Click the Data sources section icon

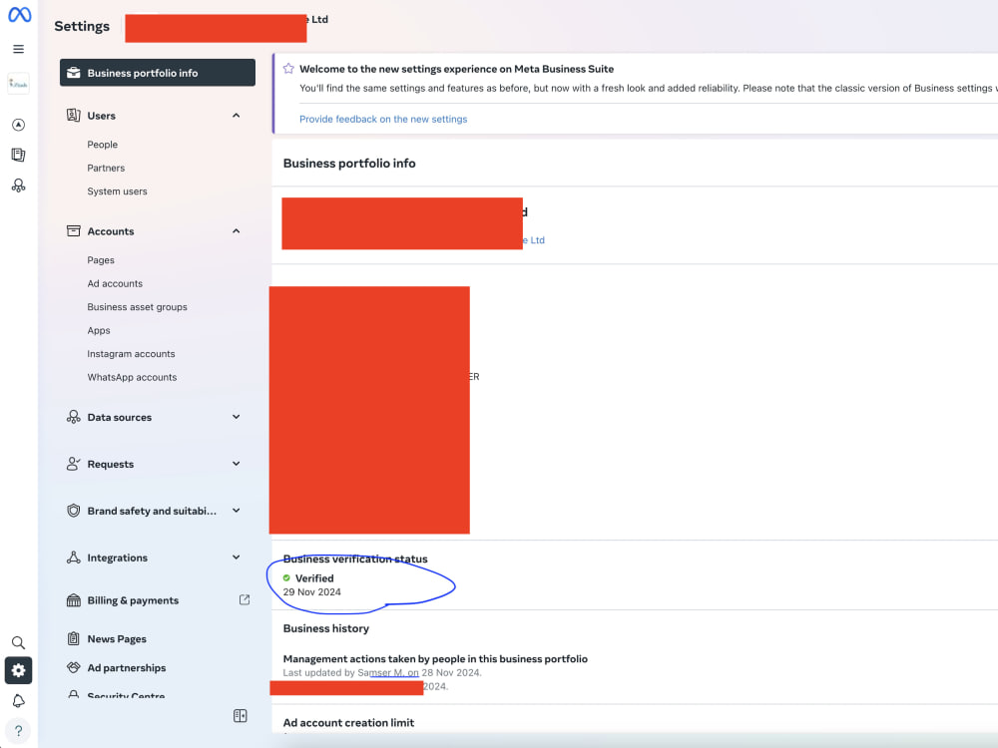tap(74, 417)
